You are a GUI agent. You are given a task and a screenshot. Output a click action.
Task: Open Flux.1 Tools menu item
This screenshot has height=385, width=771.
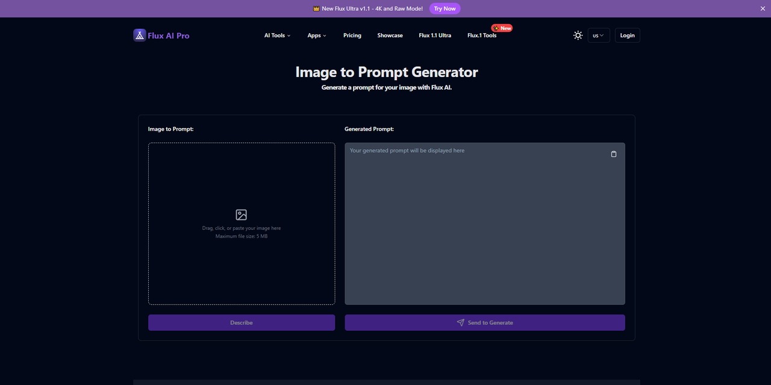coord(482,35)
